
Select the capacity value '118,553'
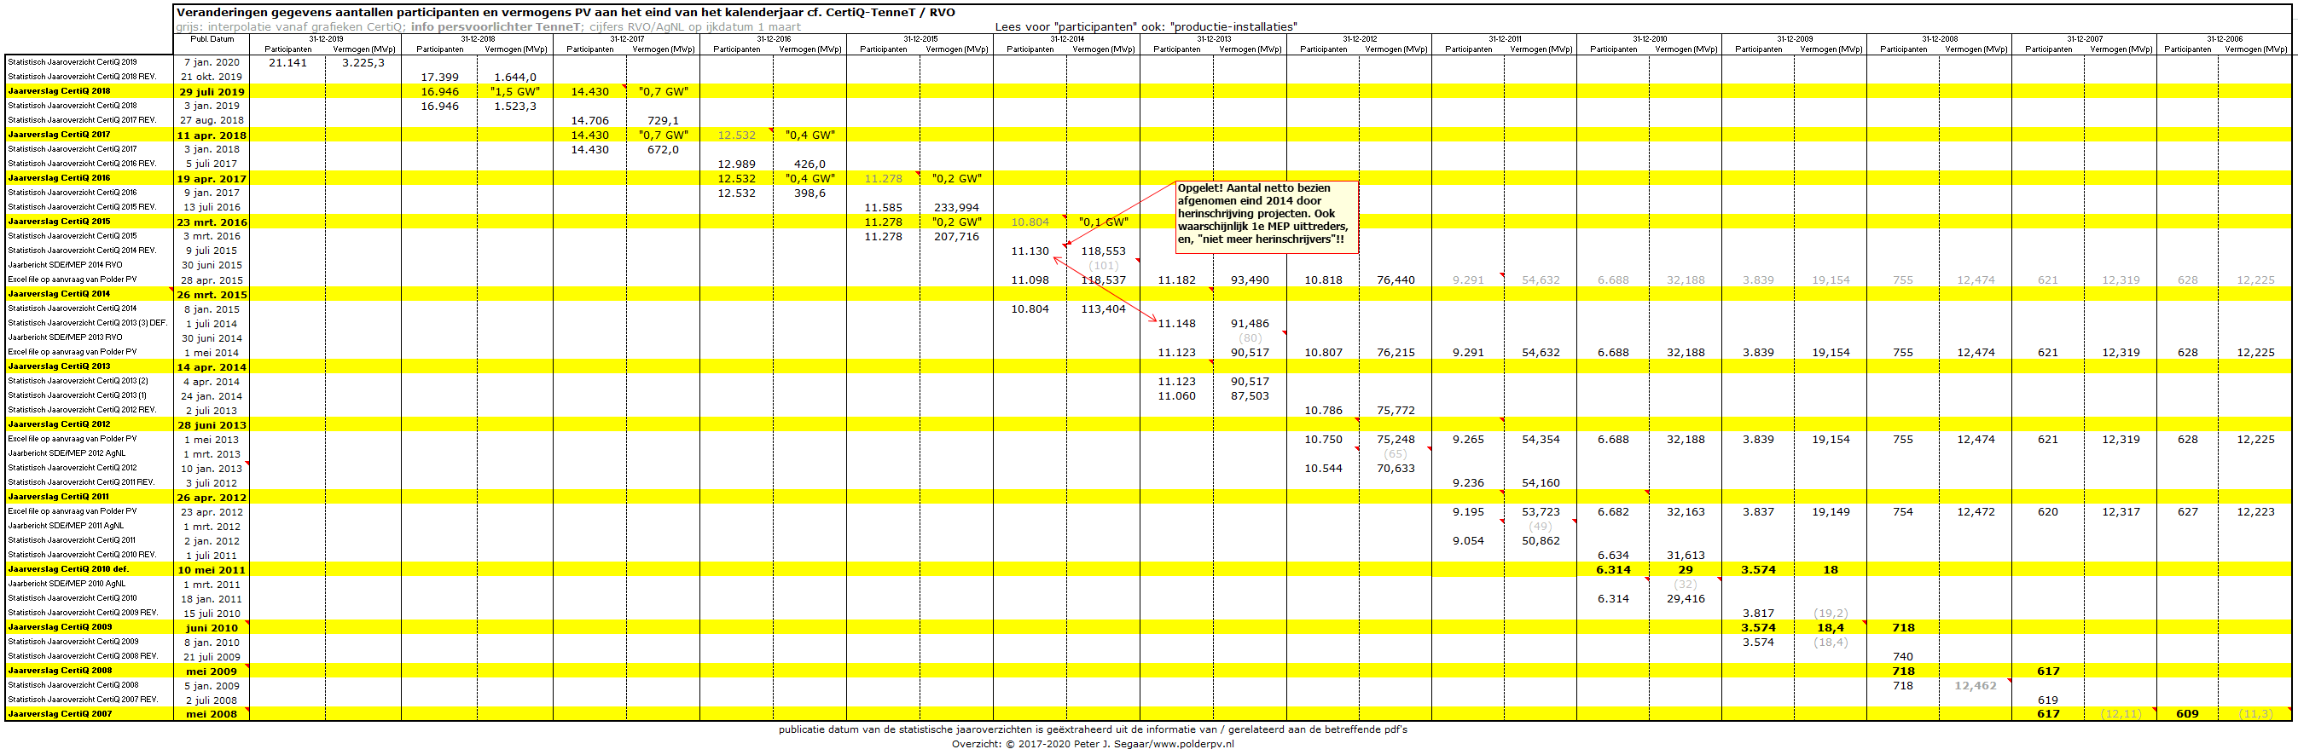pos(1104,251)
